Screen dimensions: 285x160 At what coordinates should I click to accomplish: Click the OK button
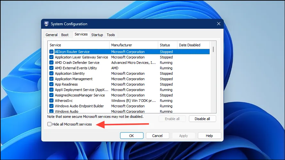[132, 136]
